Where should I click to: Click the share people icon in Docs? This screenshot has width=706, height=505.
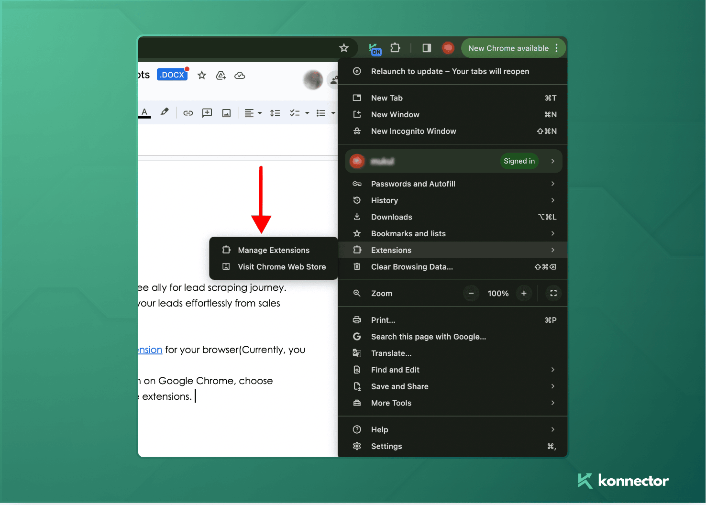pyautogui.click(x=333, y=80)
